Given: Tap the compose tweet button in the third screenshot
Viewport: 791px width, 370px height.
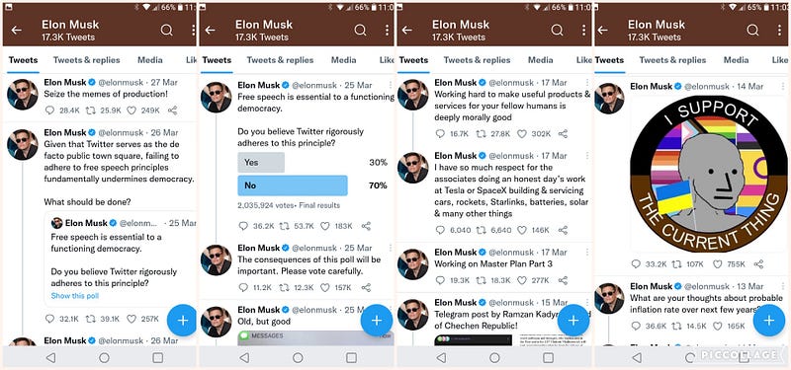Looking at the screenshot, I should click(573, 320).
